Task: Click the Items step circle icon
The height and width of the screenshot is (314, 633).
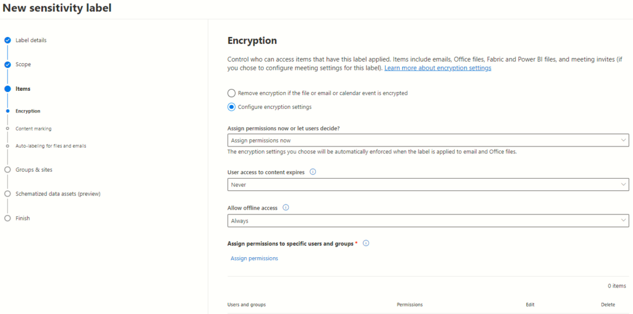Action: click(x=7, y=89)
